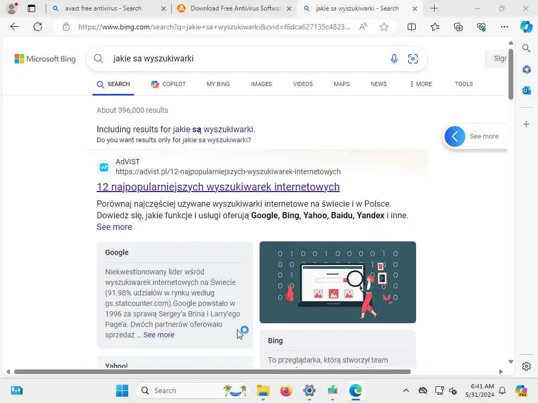Click See more under result description
The height and width of the screenshot is (403, 538).
pyautogui.click(x=114, y=227)
